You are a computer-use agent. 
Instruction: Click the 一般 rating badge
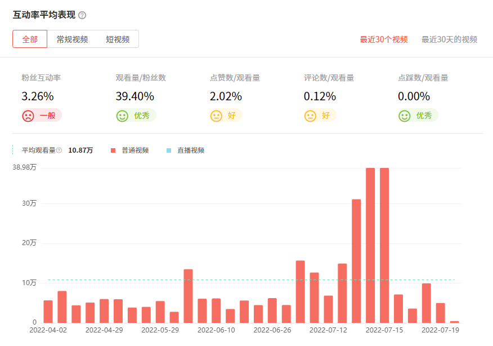pos(47,116)
